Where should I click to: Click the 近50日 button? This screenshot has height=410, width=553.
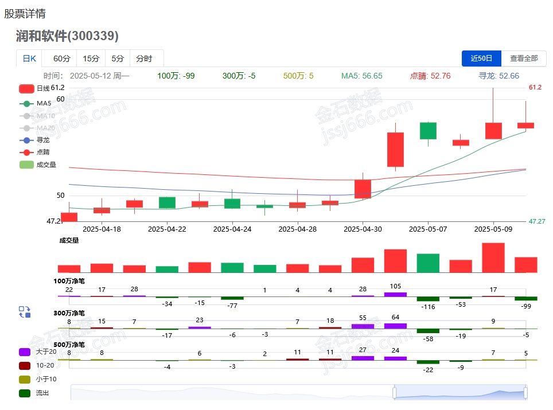point(481,58)
